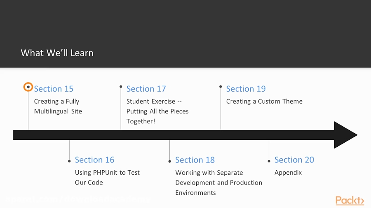Open the Section 18 heading
This screenshot has width=371, height=208.
point(195,160)
